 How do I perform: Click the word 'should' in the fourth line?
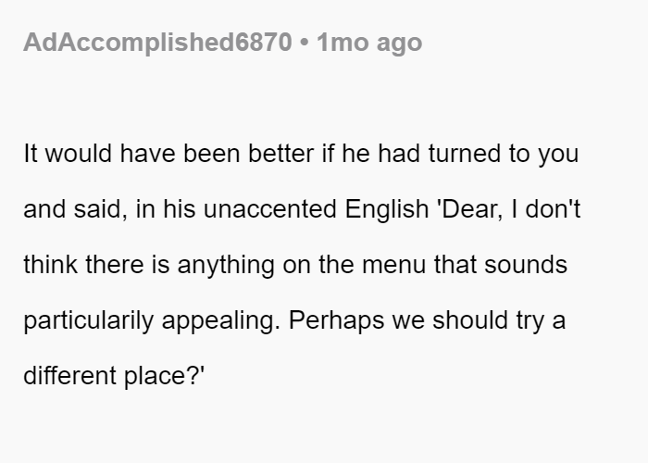[470, 320]
